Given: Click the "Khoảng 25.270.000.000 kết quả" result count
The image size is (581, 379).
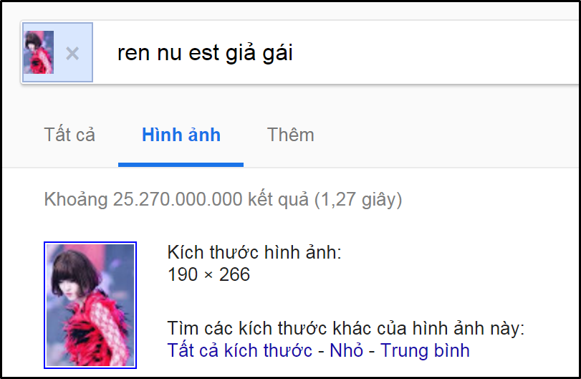Looking at the screenshot, I should coord(176,199).
